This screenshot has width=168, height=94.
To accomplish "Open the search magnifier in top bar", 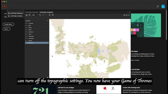I will pyautogui.click(x=158, y=6).
